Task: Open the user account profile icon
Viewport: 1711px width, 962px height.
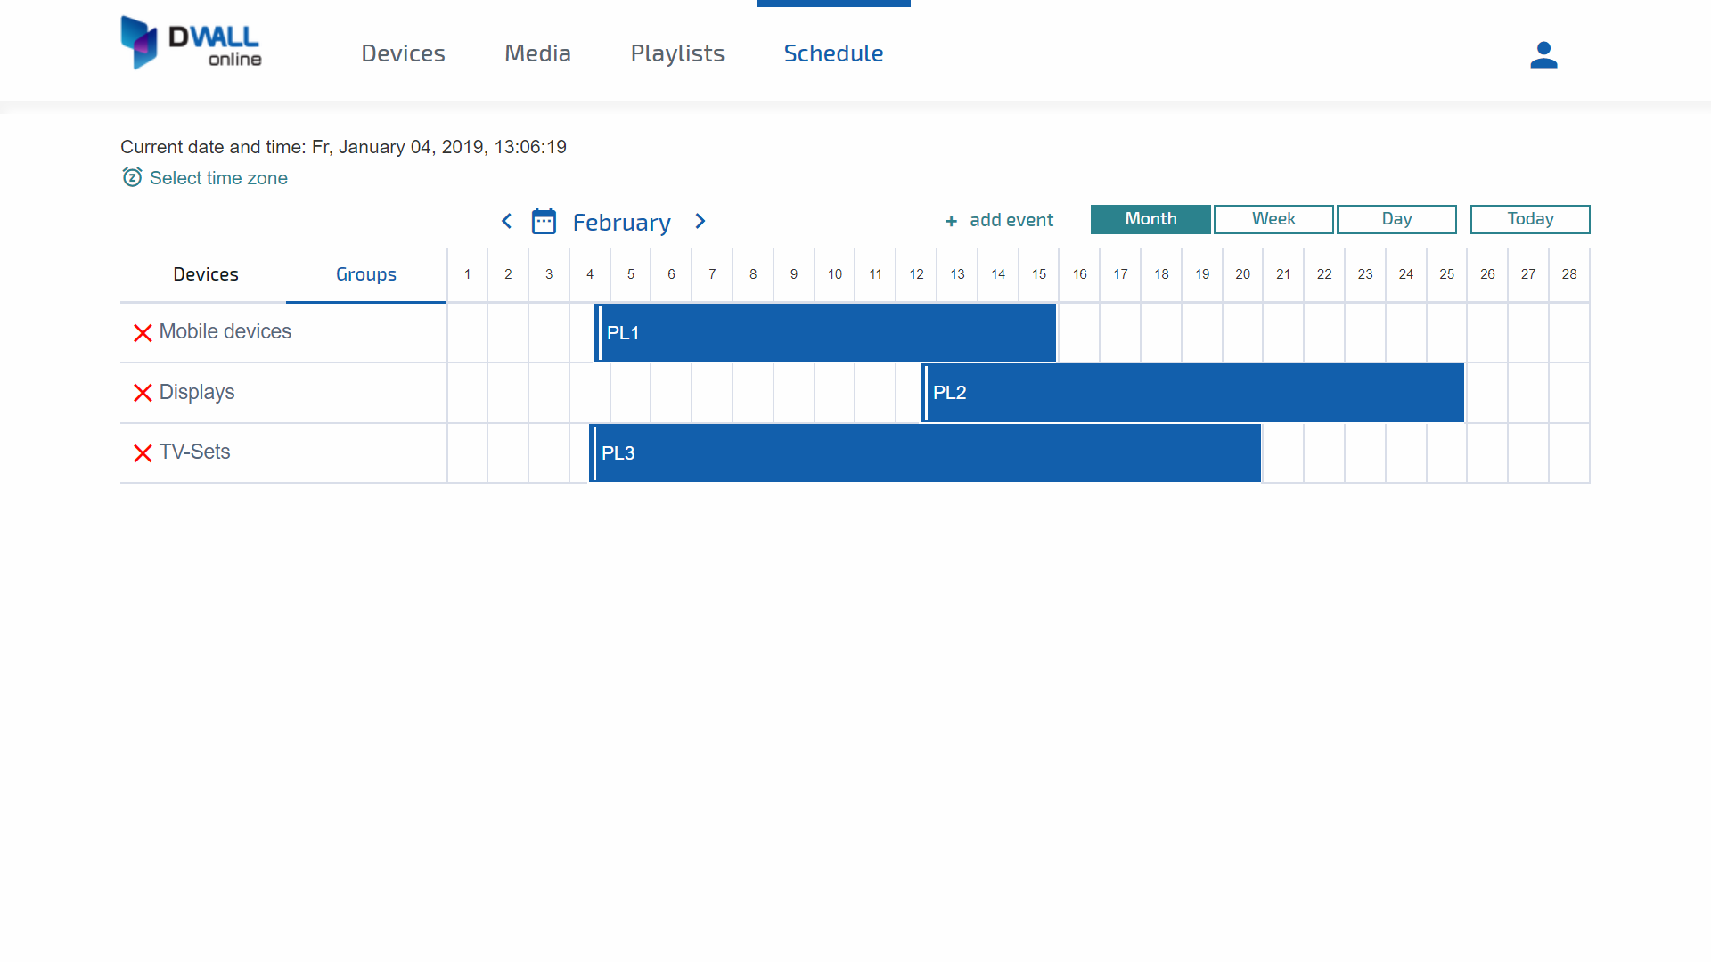Action: click(x=1543, y=55)
